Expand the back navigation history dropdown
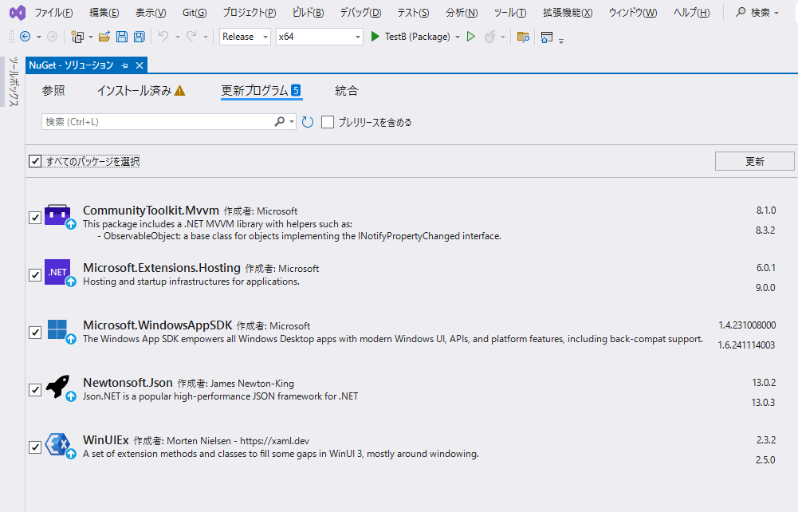 (39, 37)
